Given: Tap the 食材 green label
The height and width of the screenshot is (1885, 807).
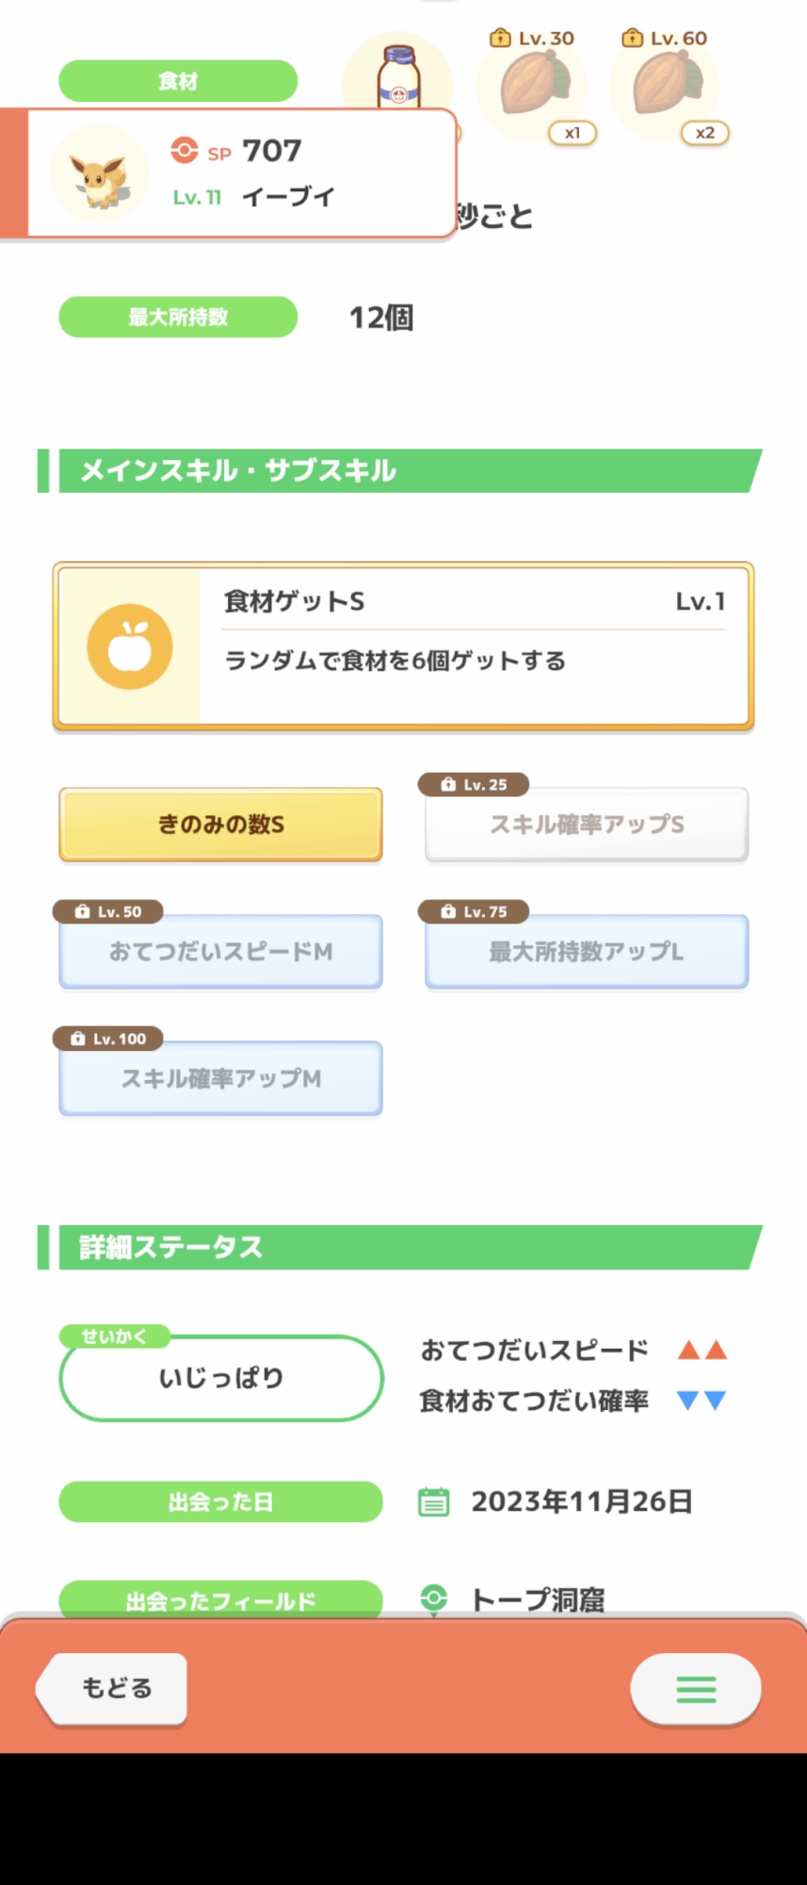Looking at the screenshot, I should (x=178, y=81).
